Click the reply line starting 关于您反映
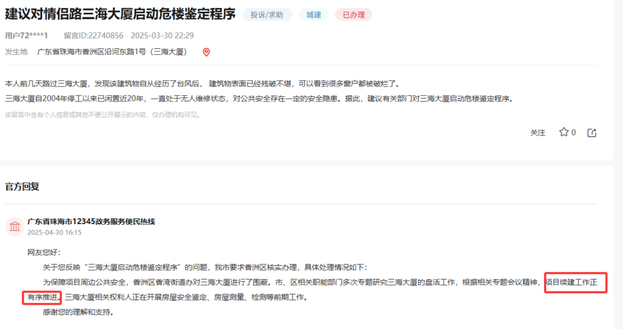This screenshot has height=329, width=623. (205, 267)
